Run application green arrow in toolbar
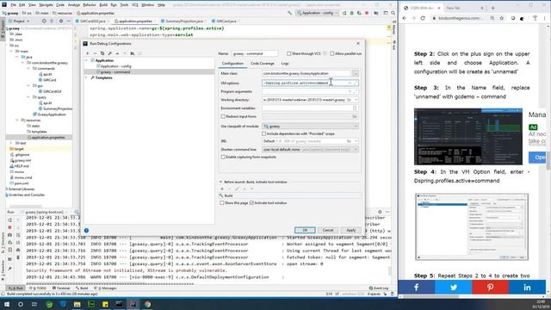 point(344,13)
